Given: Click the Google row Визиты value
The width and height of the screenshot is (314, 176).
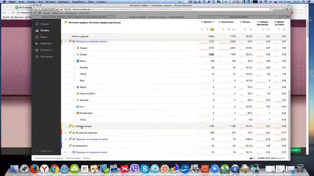Looking at the screenshot, I should (211, 54).
